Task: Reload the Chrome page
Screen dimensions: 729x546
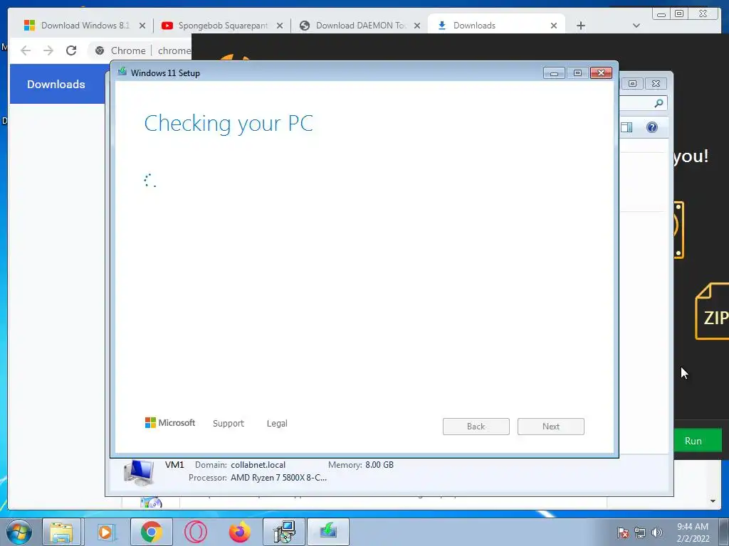Action: click(71, 50)
